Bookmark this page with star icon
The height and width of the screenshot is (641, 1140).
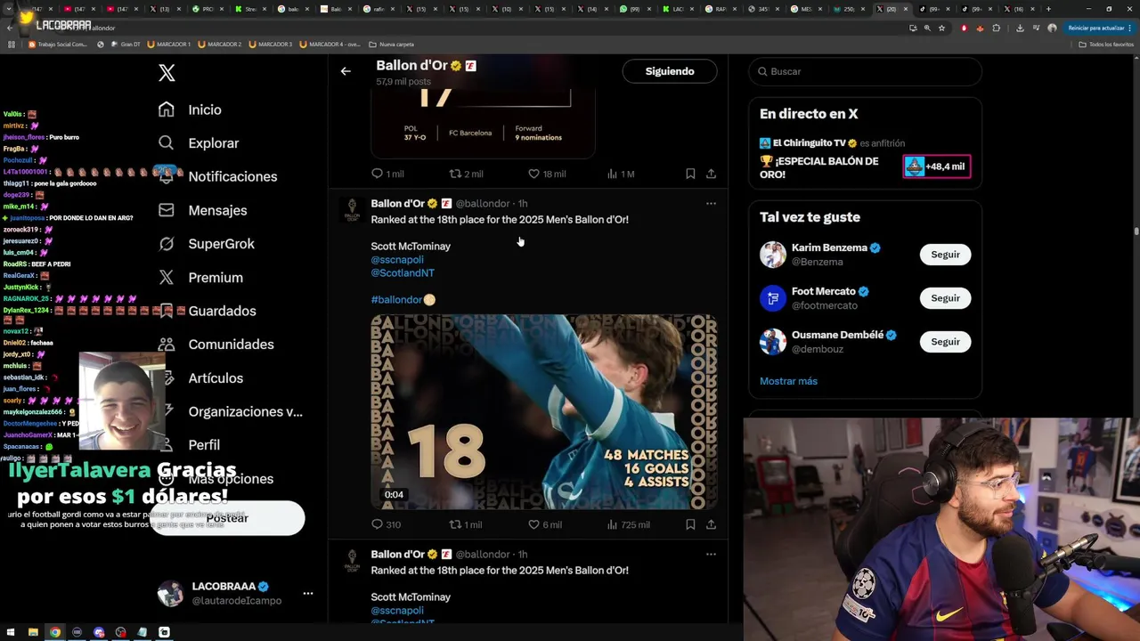click(941, 28)
